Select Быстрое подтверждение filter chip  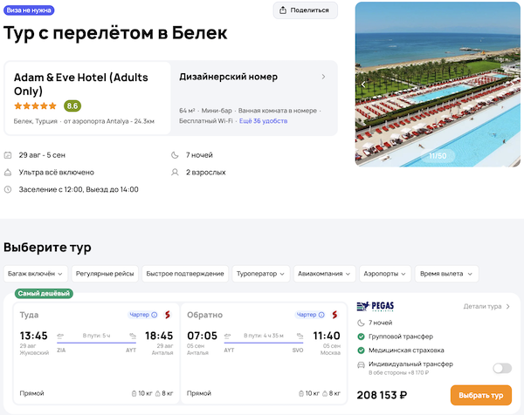(186, 274)
